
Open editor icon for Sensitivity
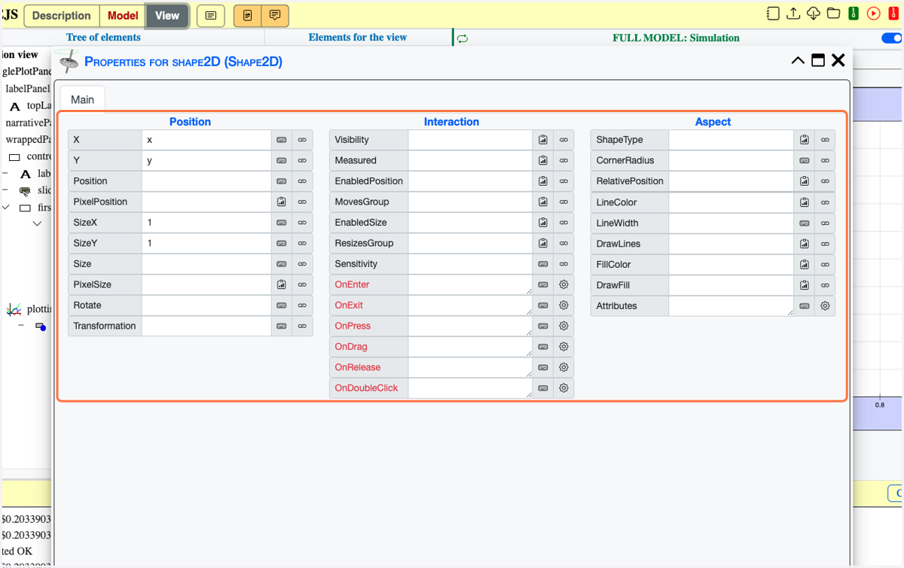coord(543,264)
